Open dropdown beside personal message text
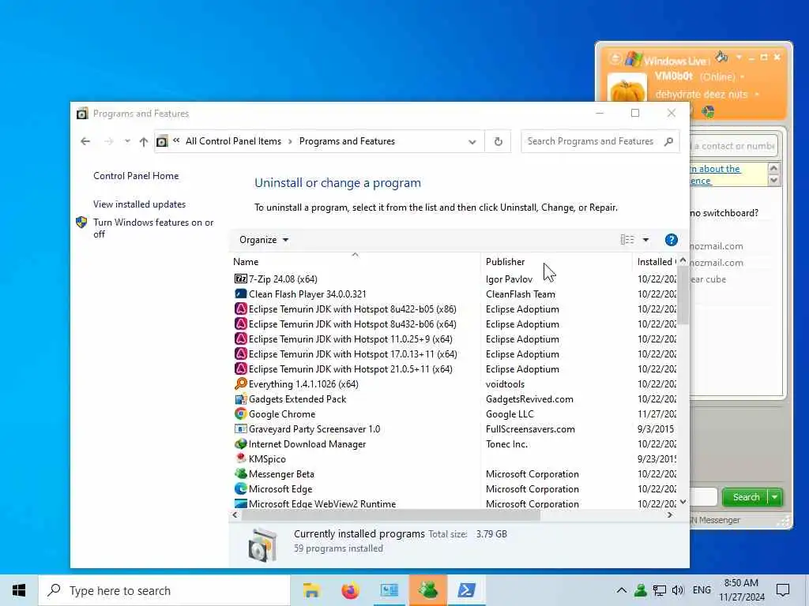This screenshot has height=606, width=809. 756,95
